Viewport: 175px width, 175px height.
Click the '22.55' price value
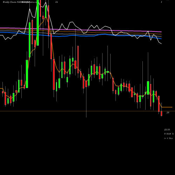167,129
